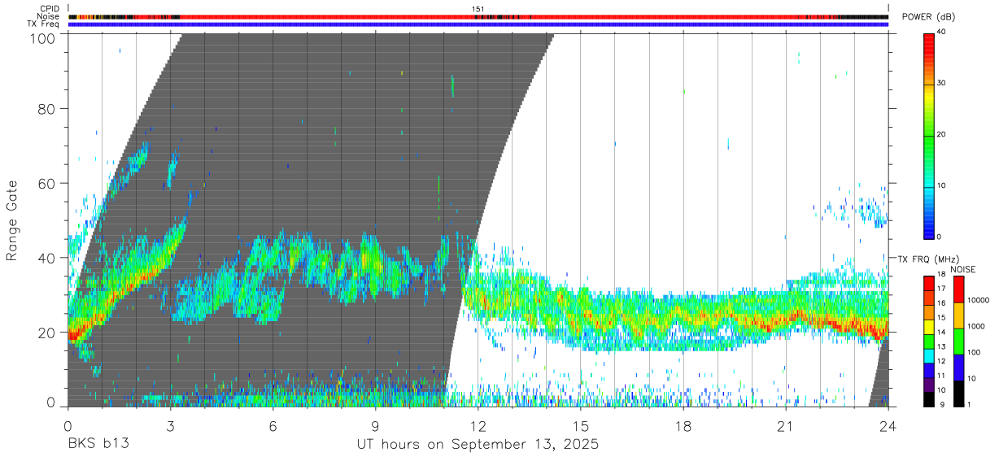Click UT hour tick label 6
Viewport: 999px width, 461px height.
pos(273,425)
